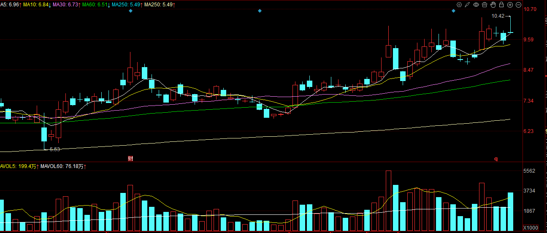Click the 3734 volume axis label
The height and width of the screenshot is (233, 547).
point(529,191)
